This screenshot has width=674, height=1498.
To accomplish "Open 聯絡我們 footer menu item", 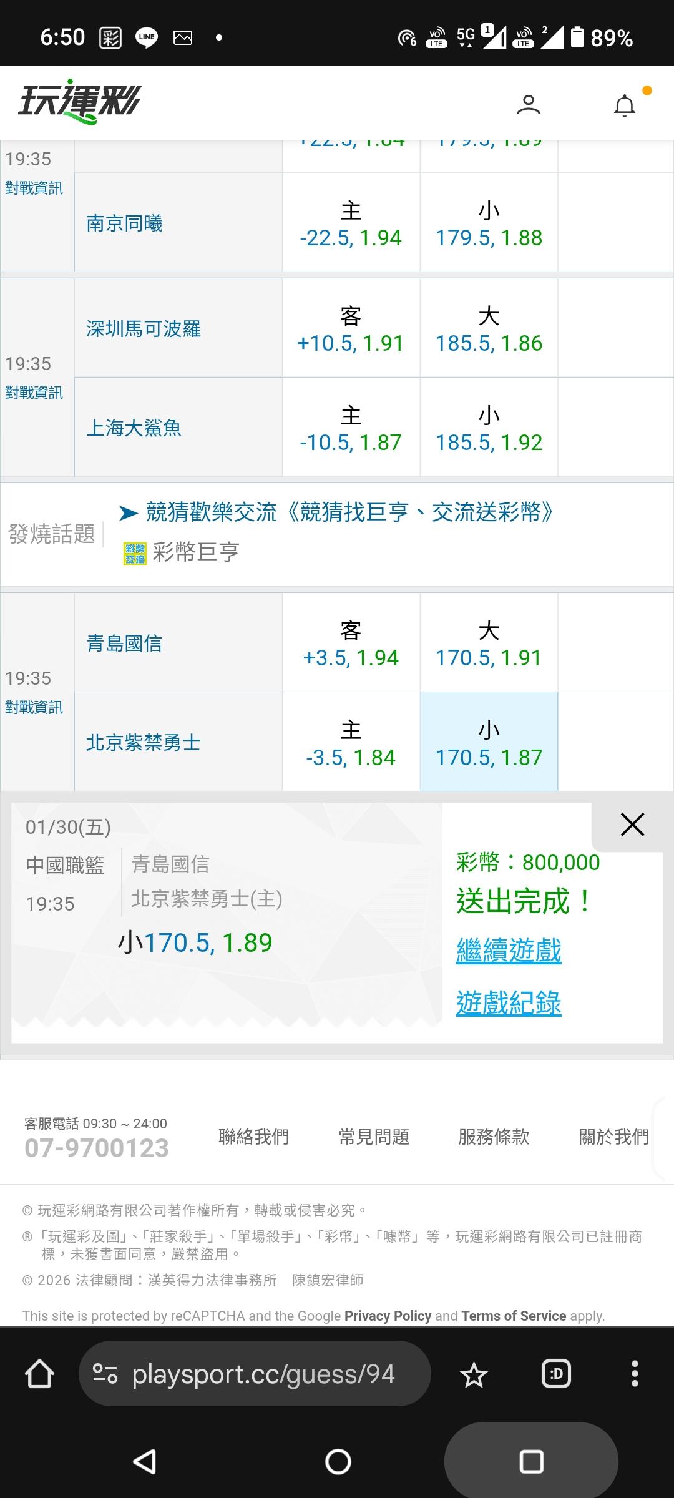I will pos(253,1137).
